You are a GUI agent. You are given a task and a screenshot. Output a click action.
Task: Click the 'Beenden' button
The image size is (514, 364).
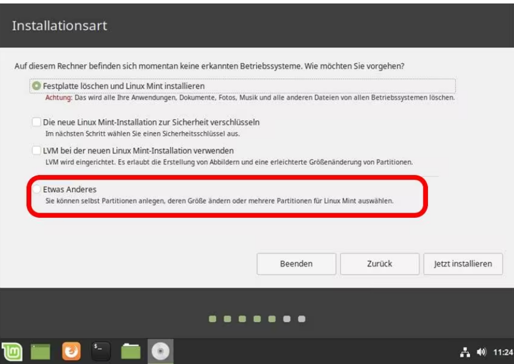[296, 264]
